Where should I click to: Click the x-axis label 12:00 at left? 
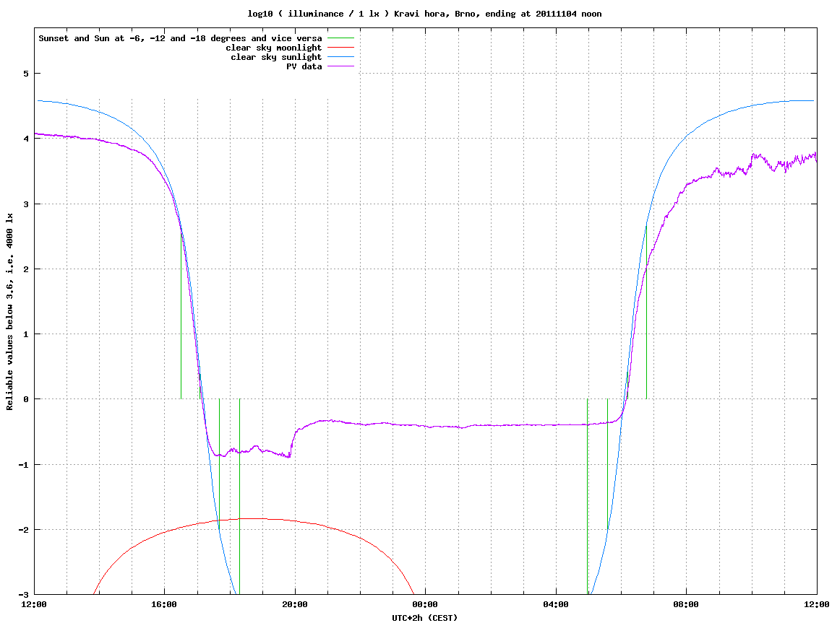point(34,604)
